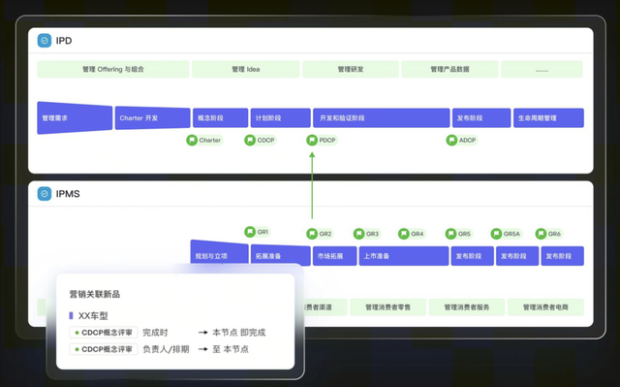Image resolution: width=620 pixels, height=387 pixels.
Task: Open the 管理产品数据 block
Action: point(449,69)
